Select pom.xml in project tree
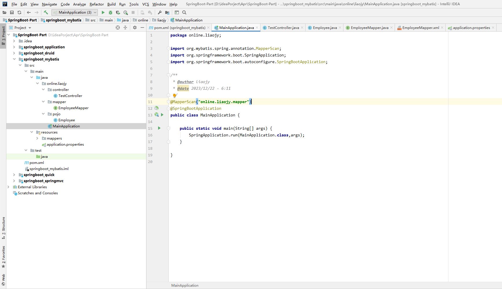502x289 pixels. pos(36,163)
